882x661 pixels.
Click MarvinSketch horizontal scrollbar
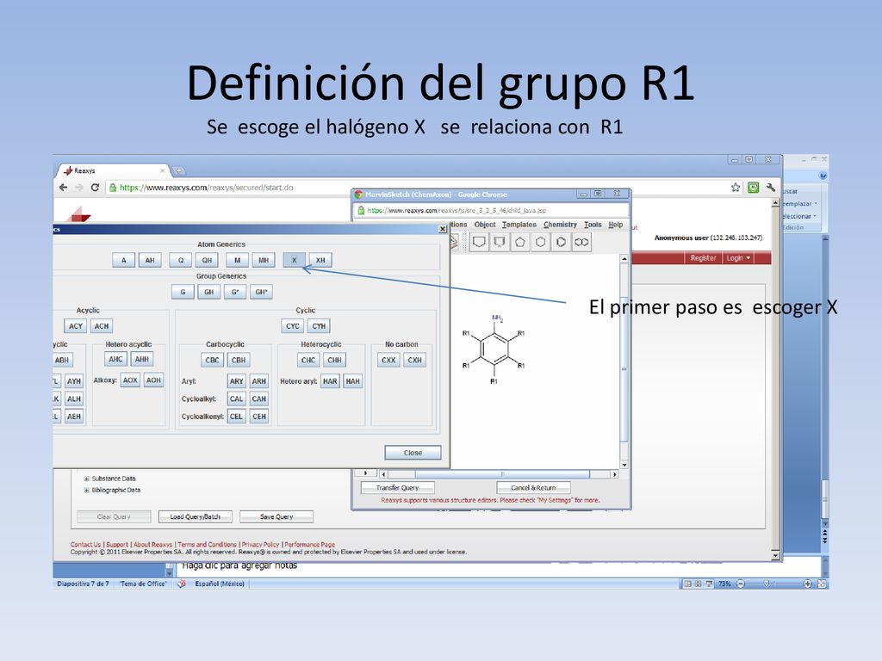coord(500,474)
